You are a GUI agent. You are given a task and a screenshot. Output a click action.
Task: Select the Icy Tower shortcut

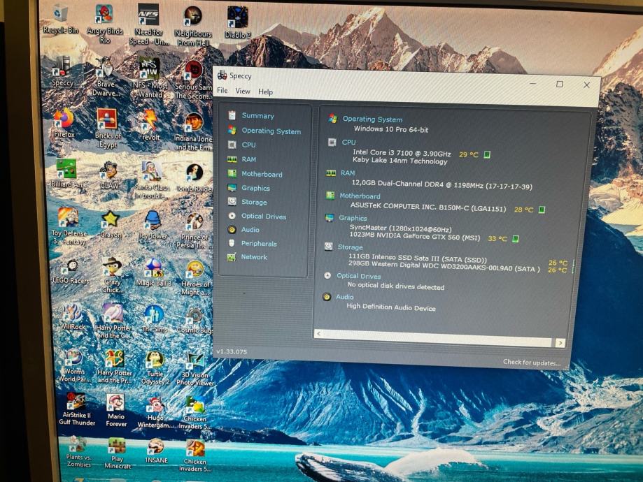[x=153, y=225]
